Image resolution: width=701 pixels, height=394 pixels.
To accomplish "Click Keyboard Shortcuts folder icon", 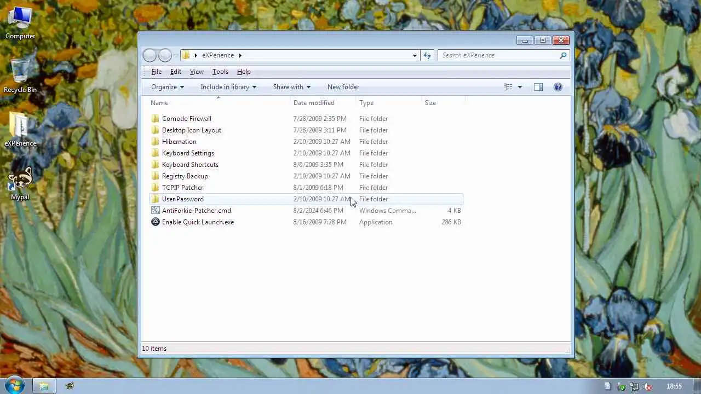I will (155, 165).
